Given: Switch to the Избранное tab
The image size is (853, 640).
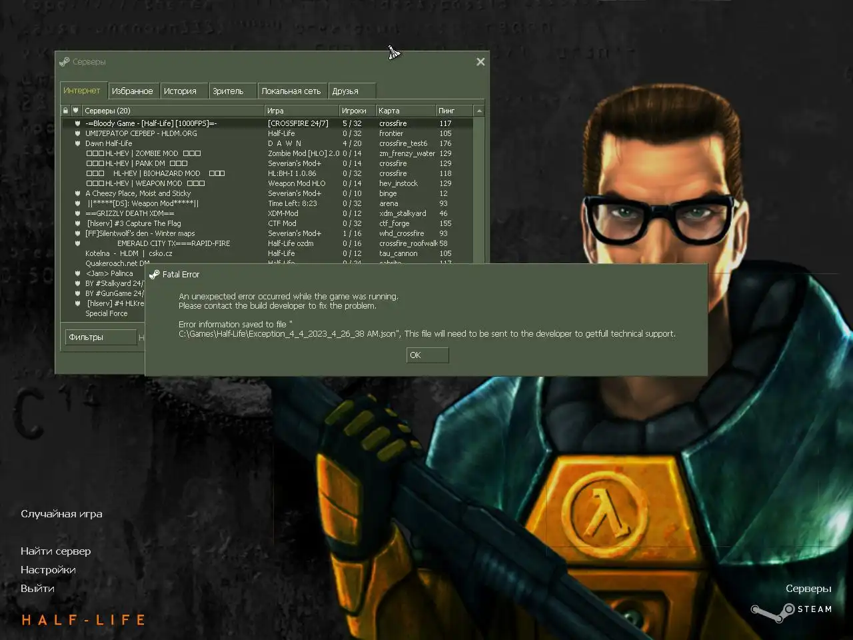Looking at the screenshot, I should click(x=132, y=91).
